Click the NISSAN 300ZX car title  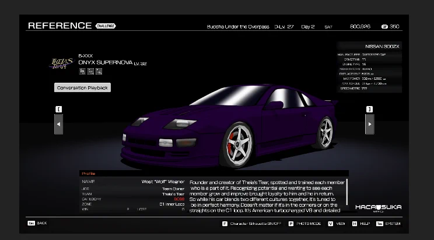(x=382, y=47)
